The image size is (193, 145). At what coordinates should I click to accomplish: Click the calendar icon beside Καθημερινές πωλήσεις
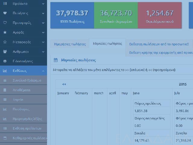pyautogui.click(x=5, y=138)
